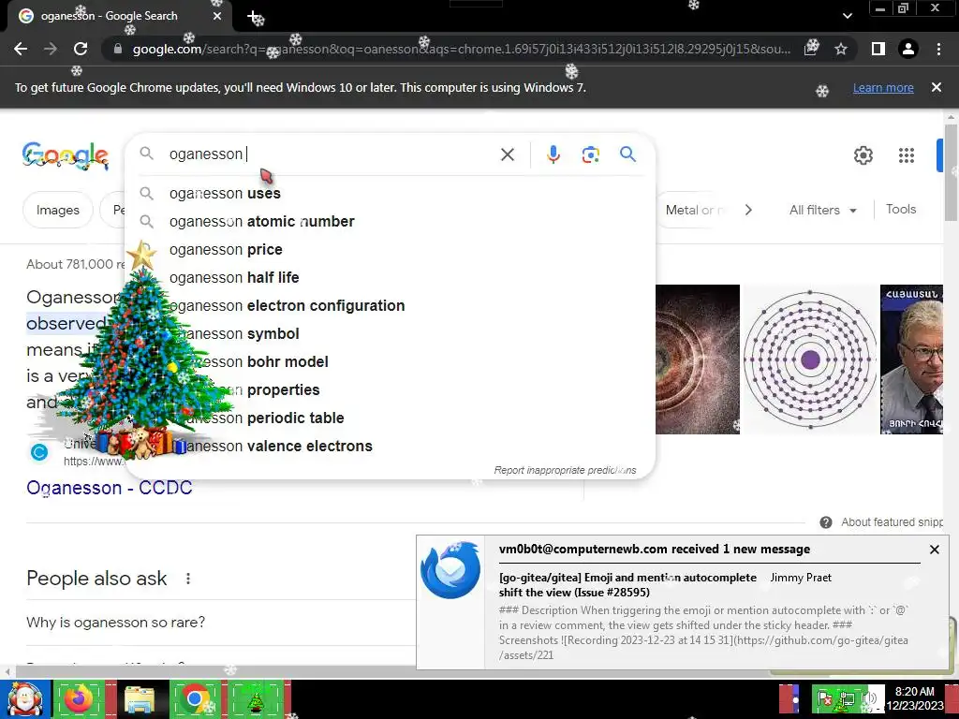Select suggestion oganesson atomic number
The height and width of the screenshot is (719, 959).
click(390, 221)
